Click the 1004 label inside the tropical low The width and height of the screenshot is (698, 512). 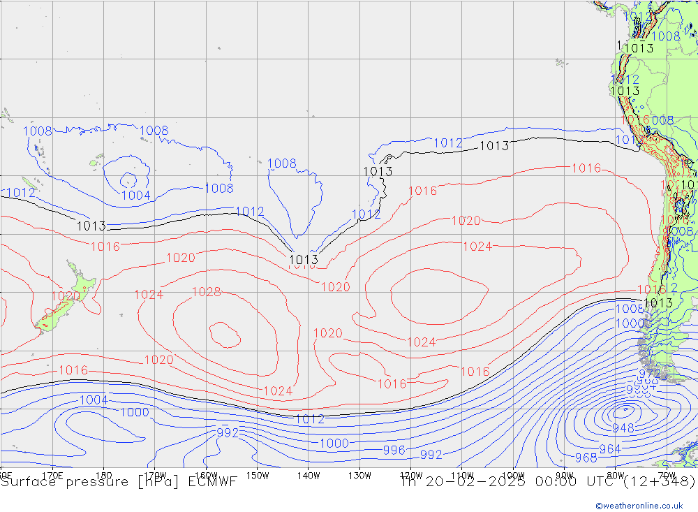click(x=135, y=195)
